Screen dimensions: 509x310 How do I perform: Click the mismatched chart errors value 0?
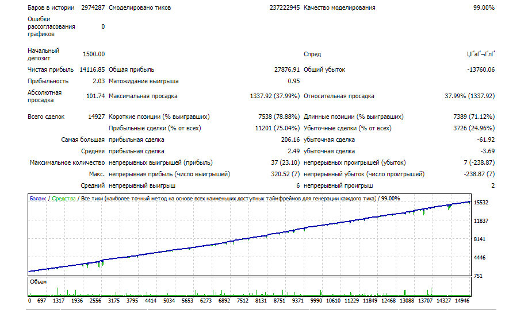[103, 26]
